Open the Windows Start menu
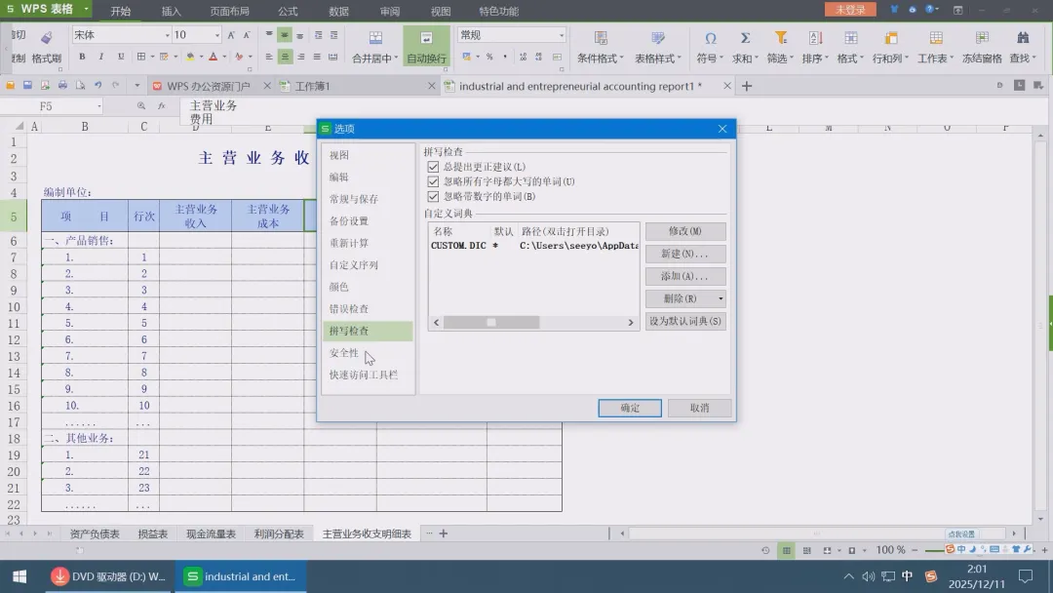Image resolution: width=1053 pixels, height=593 pixels. [x=19, y=576]
